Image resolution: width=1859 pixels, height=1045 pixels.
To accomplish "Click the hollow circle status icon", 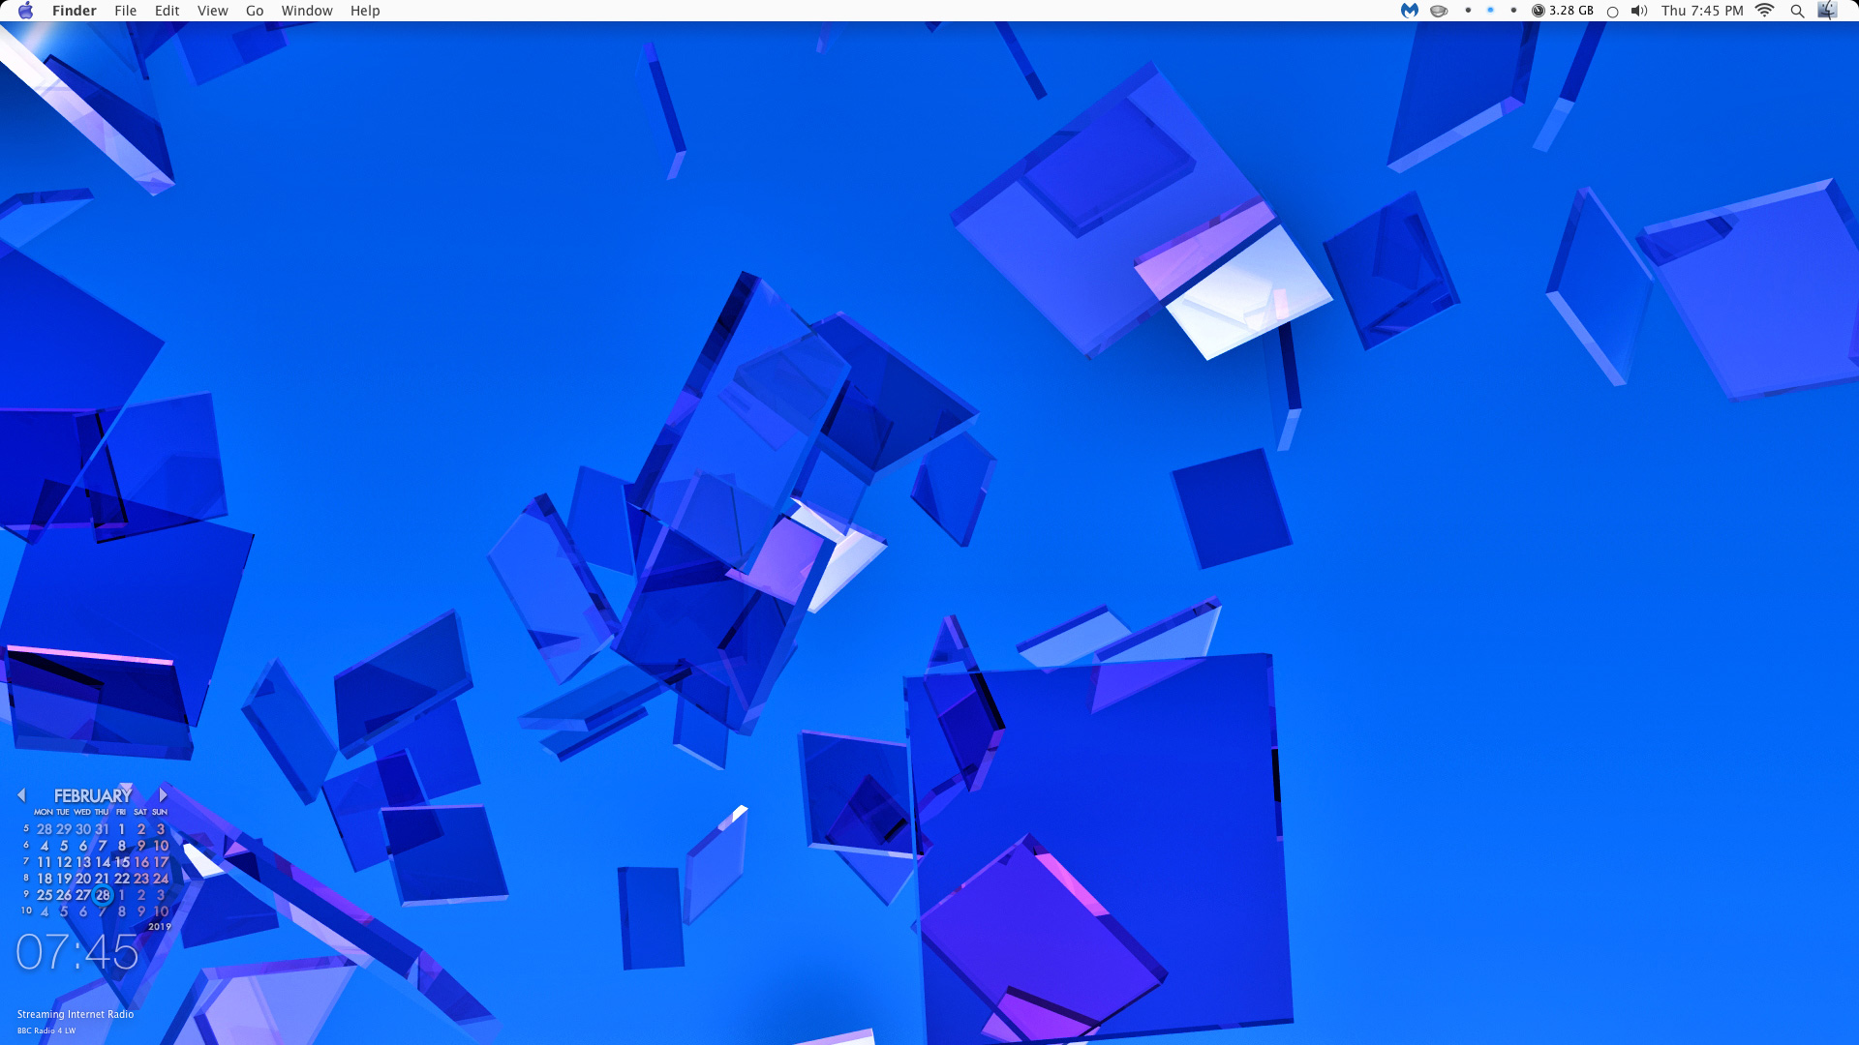I will (1612, 12).
